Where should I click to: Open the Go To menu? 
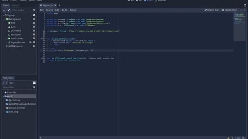(64, 10)
